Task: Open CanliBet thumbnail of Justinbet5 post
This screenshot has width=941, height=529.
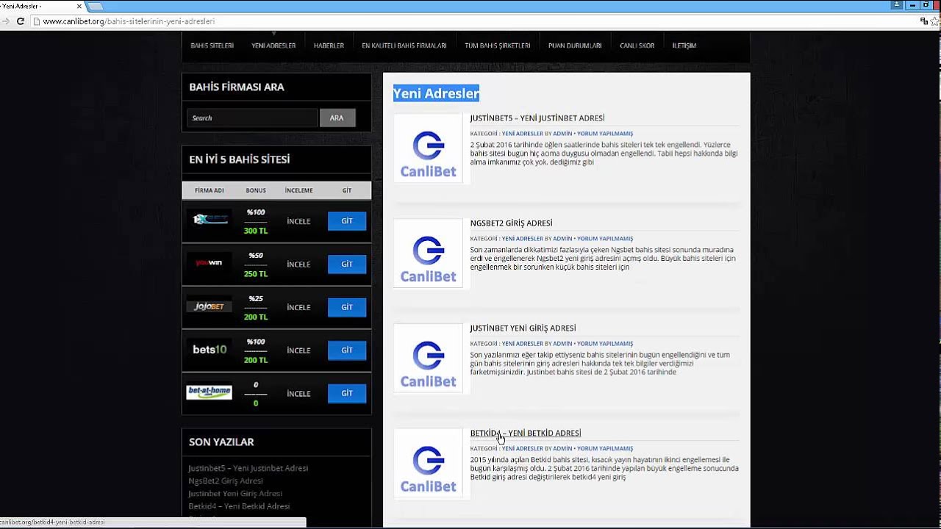Action: 428,148
